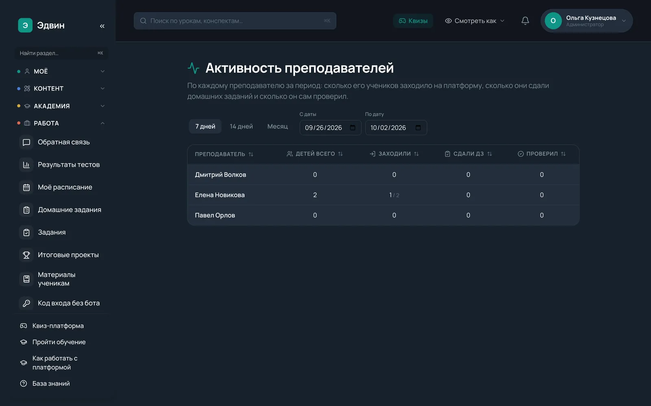Click the Пройти обучение graduation cap icon
This screenshot has height=406, width=651.
[x=24, y=342]
